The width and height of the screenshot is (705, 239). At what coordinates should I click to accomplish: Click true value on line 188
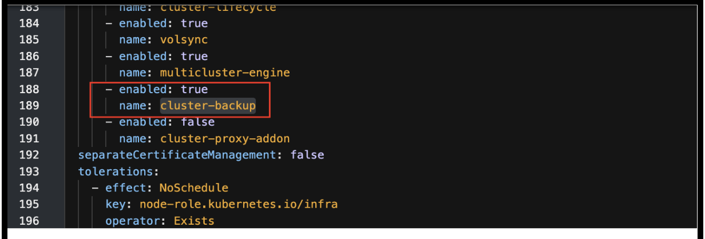click(194, 90)
